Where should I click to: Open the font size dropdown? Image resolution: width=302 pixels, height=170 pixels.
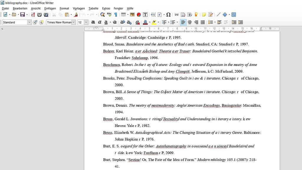click(x=86, y=22)
